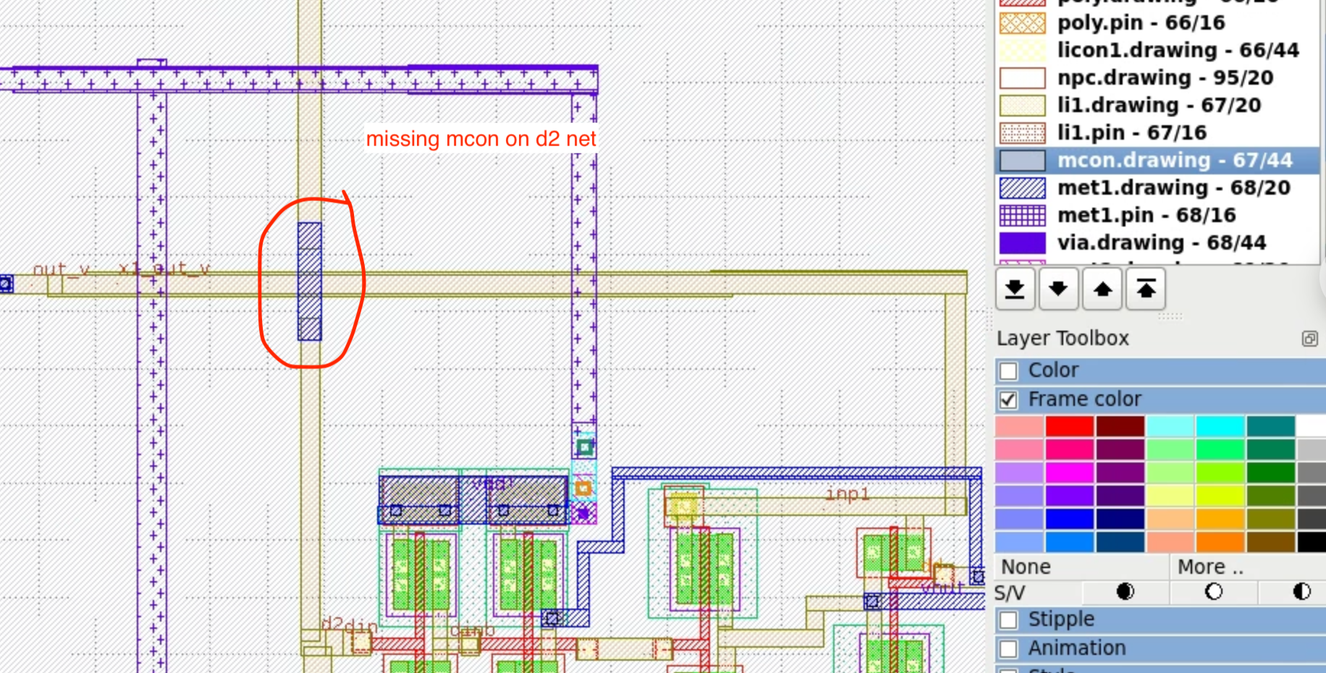
Task: Click the 'move layer to bottom' arrow icon
Action: coord(1015,289)
